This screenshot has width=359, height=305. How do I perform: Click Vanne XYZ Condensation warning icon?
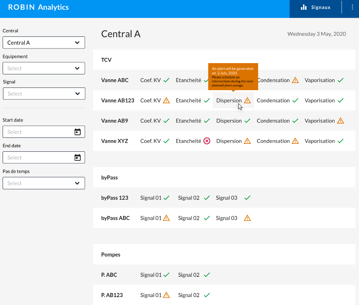pos(295,141)
